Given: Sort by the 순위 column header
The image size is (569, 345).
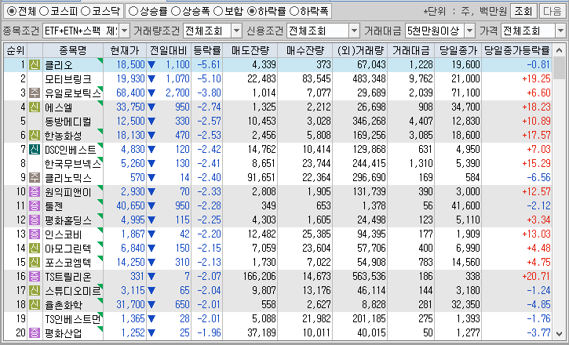Looking at the screenshot, I should (16, 50).
